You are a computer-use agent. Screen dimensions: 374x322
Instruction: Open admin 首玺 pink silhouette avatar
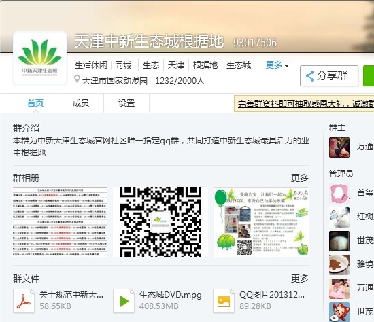(x=339, y=194)
